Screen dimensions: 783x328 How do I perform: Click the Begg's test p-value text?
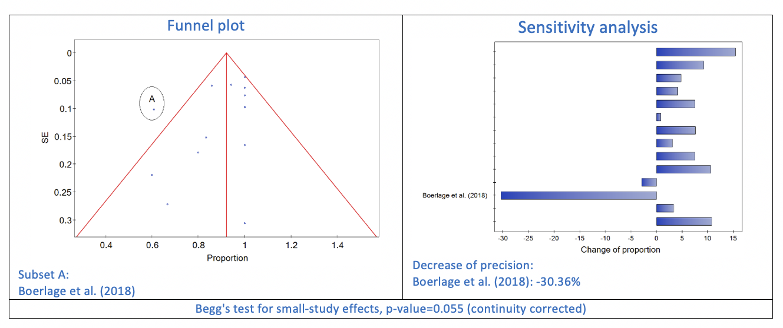click(x=391, y=309)
